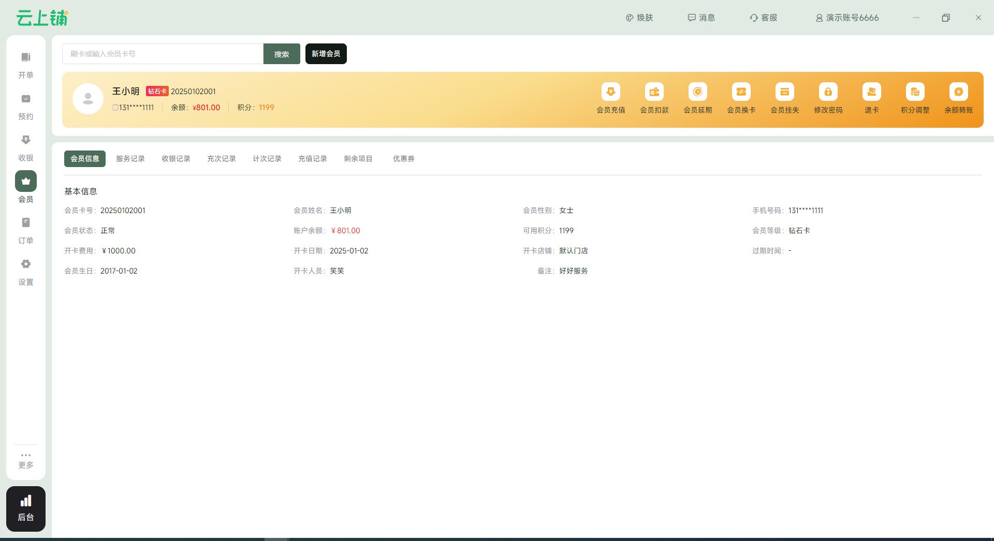Open the 收银 cashier sidebar item
The width and height of the screenshot is (994, 541).
click(x=26, y=147)
